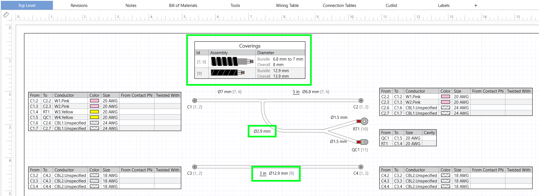This screenshot has width=539, height=196.
Task: Click the pink swatch in the C1.2 to C2.2 row
Action: 94,101
